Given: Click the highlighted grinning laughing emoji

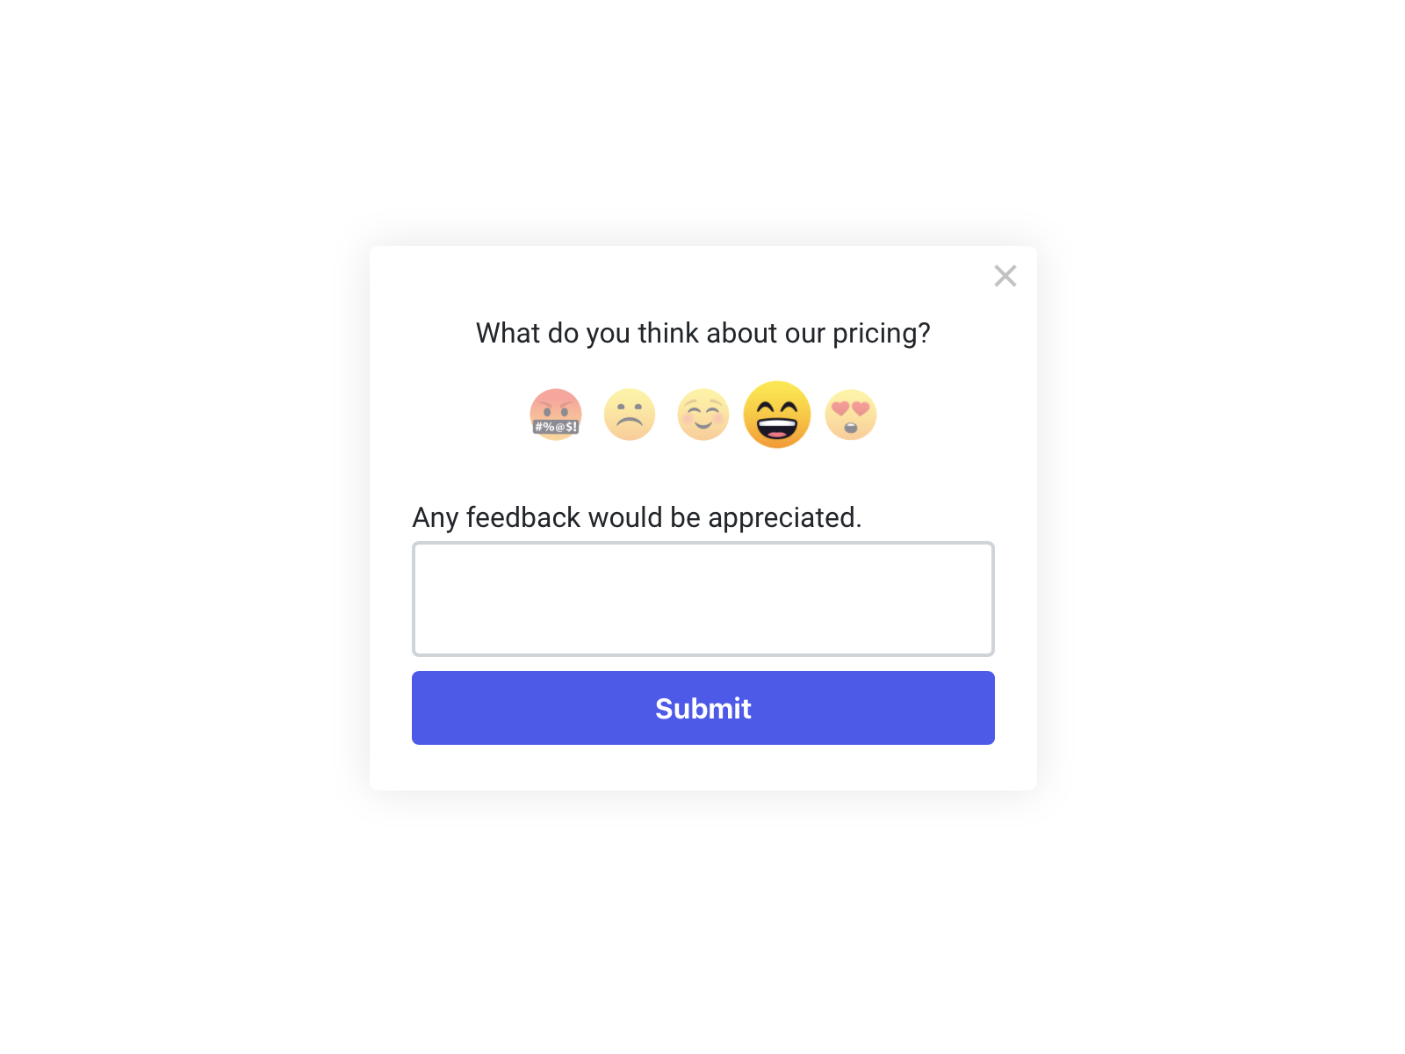Looking at the screenshot, I should (x=777, y=415).
